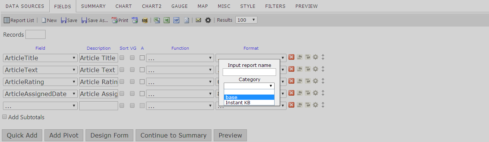Click the Quick Add button
489x142 pixels.
[22, 135]
